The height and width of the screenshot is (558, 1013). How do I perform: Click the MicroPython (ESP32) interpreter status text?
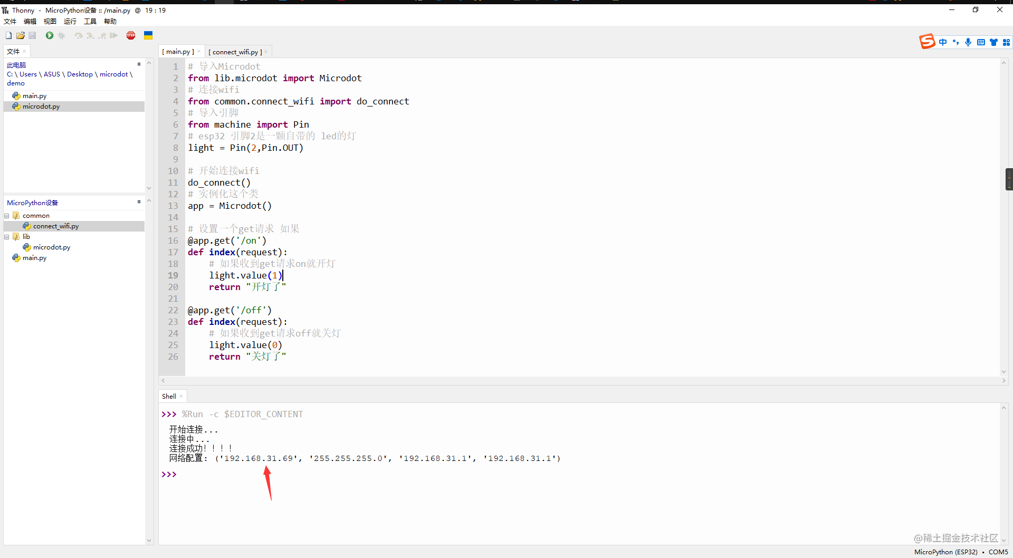click(945, 552)
